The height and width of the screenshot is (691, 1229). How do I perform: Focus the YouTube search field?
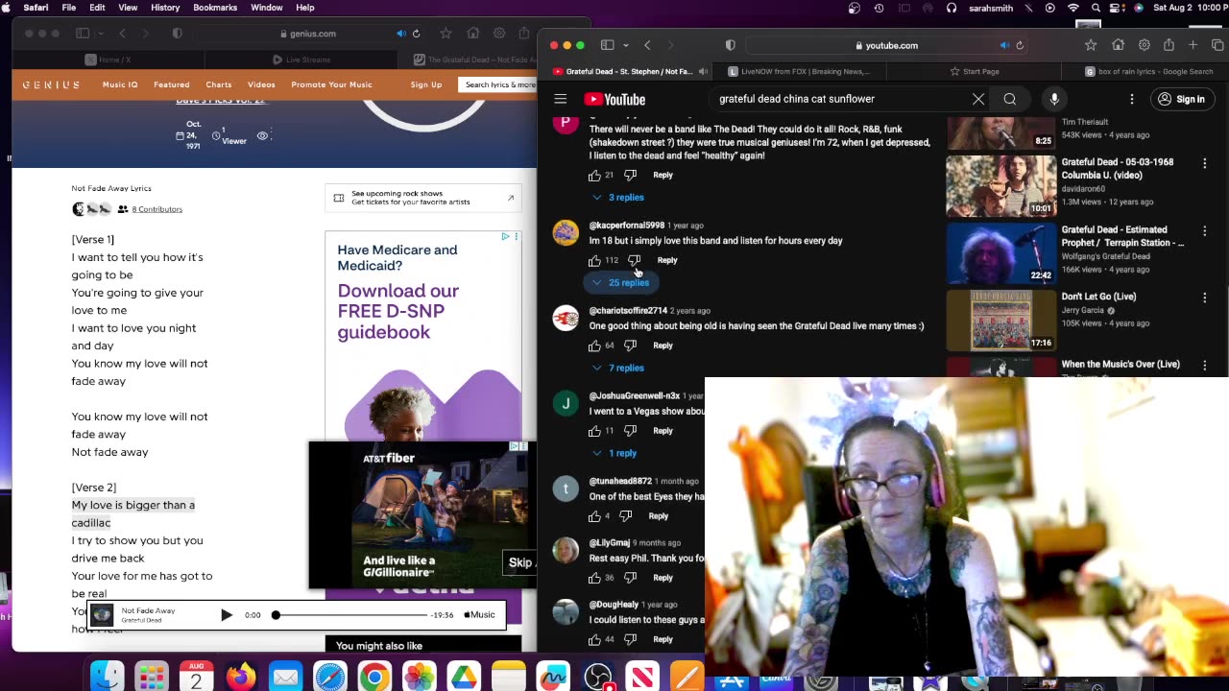point(840,99)
